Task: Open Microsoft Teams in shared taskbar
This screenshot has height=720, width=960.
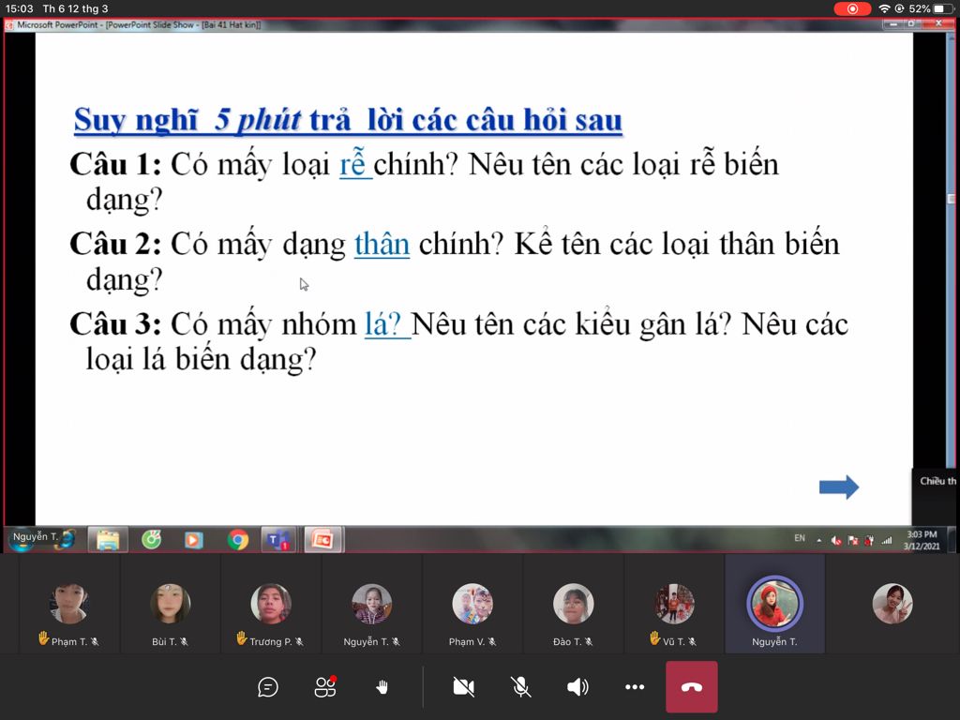Action: (278, 540)
